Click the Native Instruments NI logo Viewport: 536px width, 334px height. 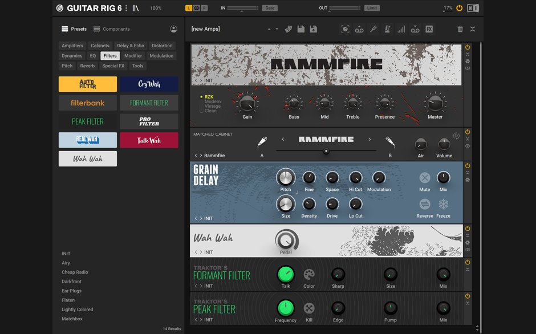tap(473, 8)
